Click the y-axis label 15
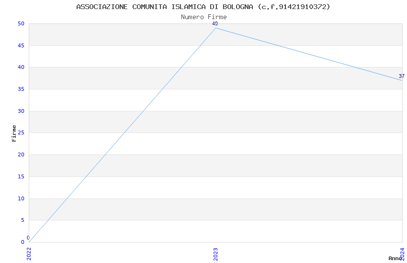This screenshot has height=263, width=407. [x=21, y=176]
